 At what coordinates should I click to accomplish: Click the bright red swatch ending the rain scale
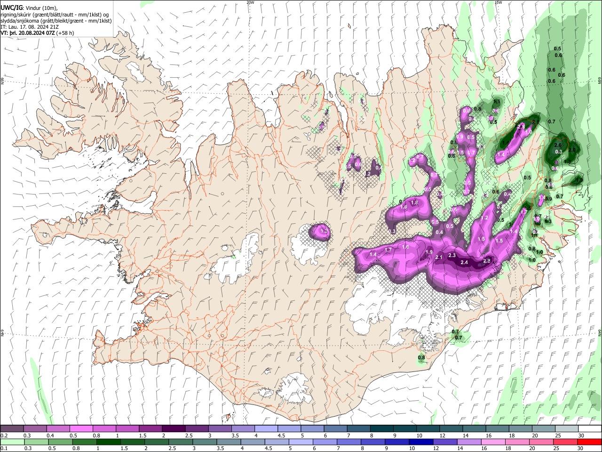(589, 442)
